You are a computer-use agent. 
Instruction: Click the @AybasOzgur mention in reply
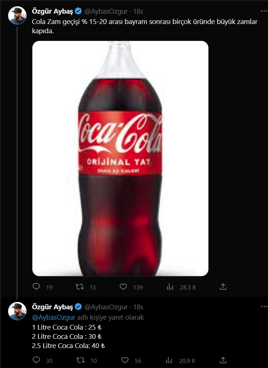[54, 317]
